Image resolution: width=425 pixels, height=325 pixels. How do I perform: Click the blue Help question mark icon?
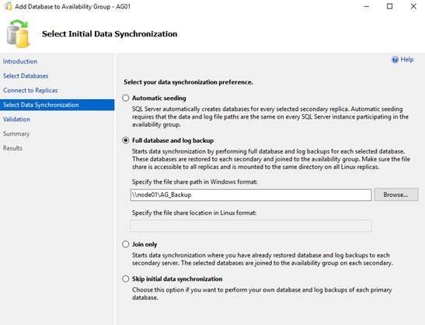(395, 60)
